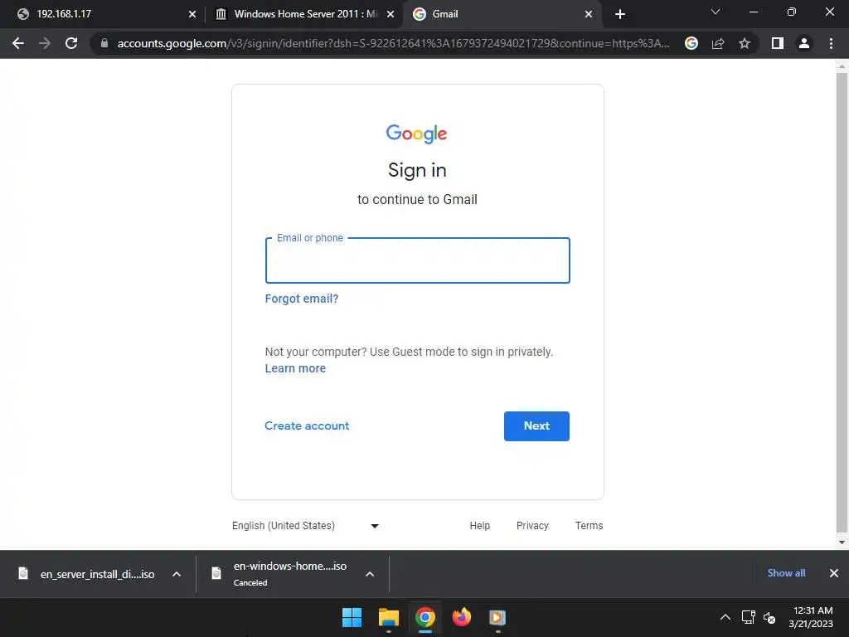Click the page vertical scrollbar
849x637 pixels.
click(842, 302)
